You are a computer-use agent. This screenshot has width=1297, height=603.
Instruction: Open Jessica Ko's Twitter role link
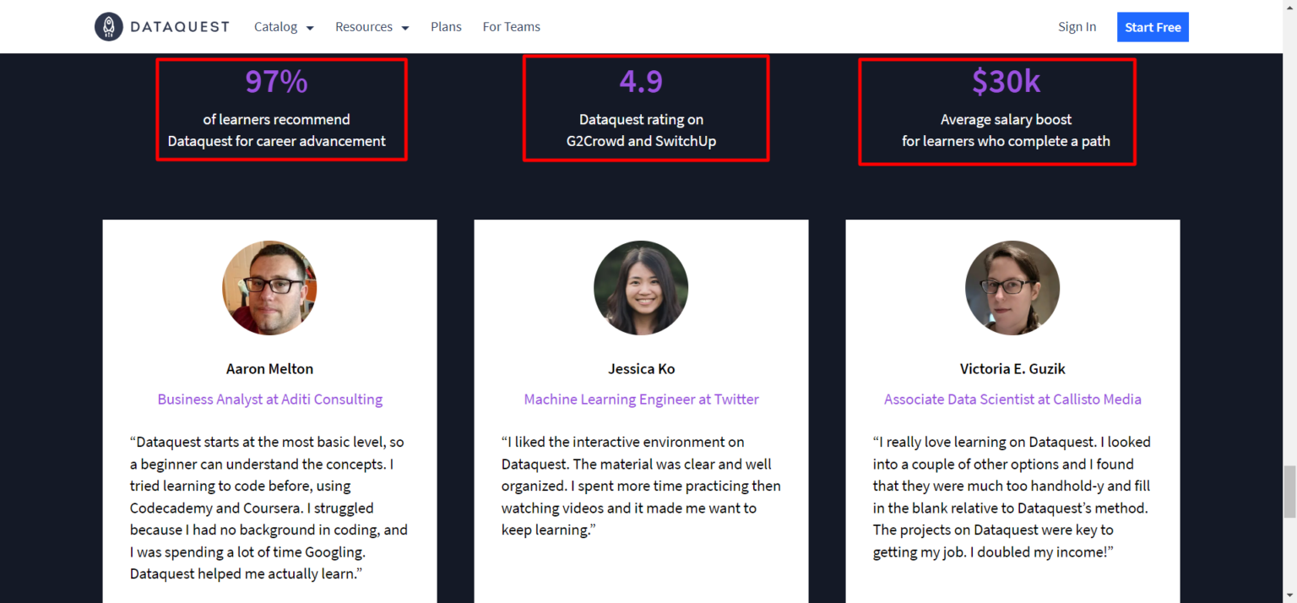(641, 399)
